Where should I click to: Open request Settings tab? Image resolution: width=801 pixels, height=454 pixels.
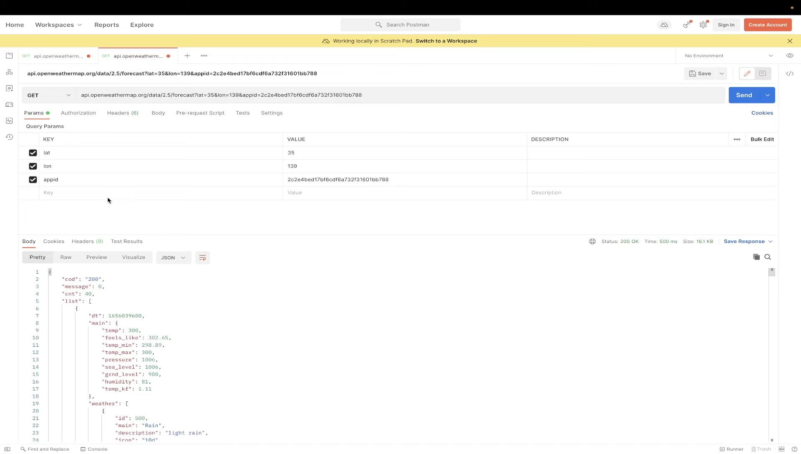pyautogui.click(x=272, y=113)
